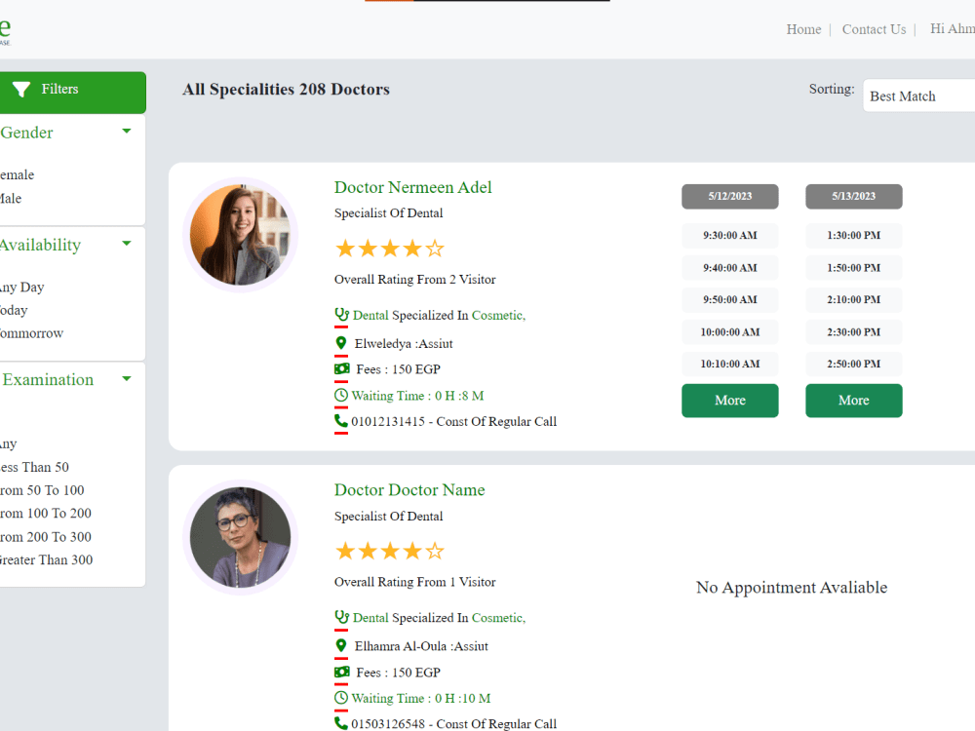Click the Filters funnel icon
Screen dimensions: 975x731
21,90
